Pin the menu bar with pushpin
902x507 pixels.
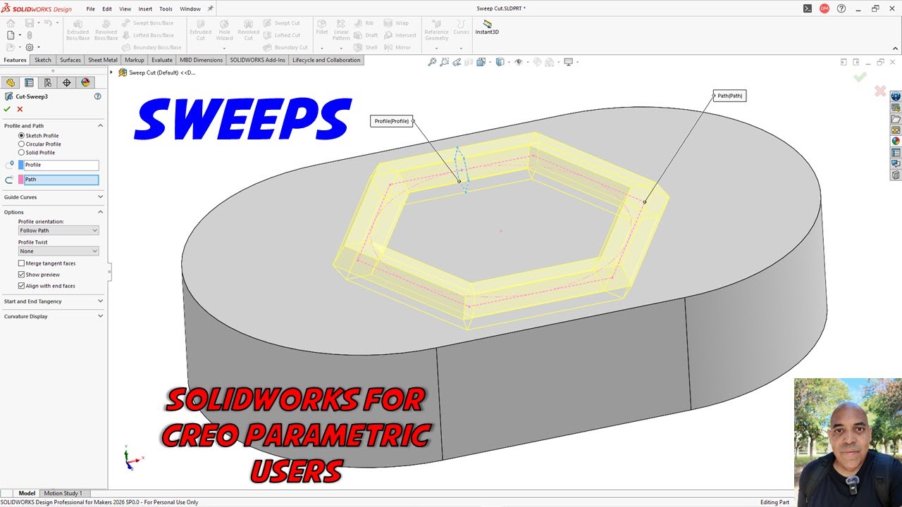coord(210,9)
